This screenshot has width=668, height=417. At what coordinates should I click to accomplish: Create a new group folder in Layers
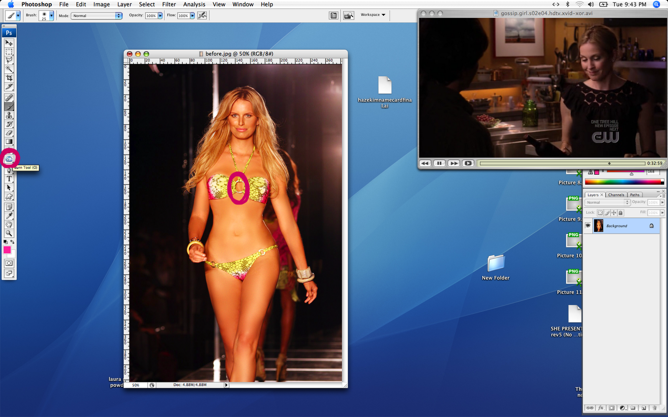pyautogui.click(x=633, y=408)
